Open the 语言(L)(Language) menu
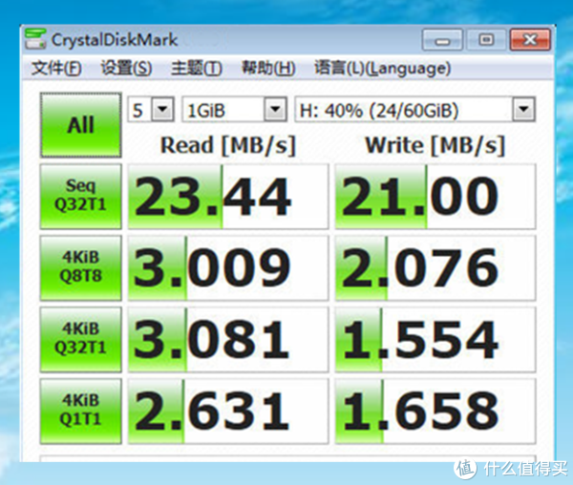 [x=383, y=69]
